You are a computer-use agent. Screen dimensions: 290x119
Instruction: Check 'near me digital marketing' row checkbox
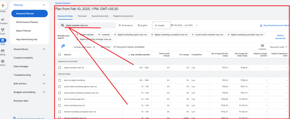tap(59, 80)
